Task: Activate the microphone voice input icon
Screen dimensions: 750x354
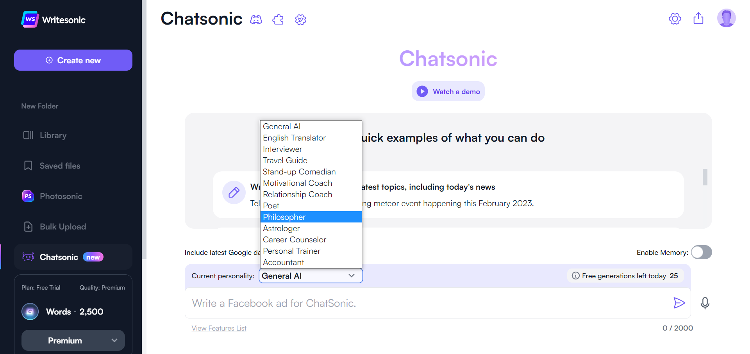Action: click(705, 303)
